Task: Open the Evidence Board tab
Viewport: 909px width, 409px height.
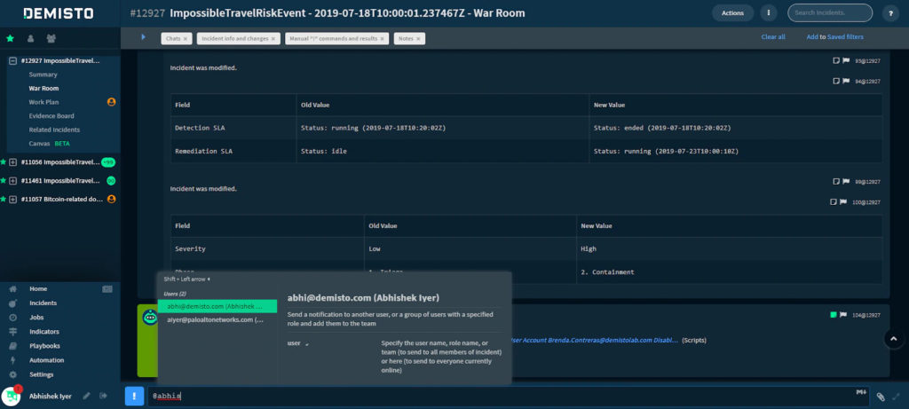Action: coord(51,116)
